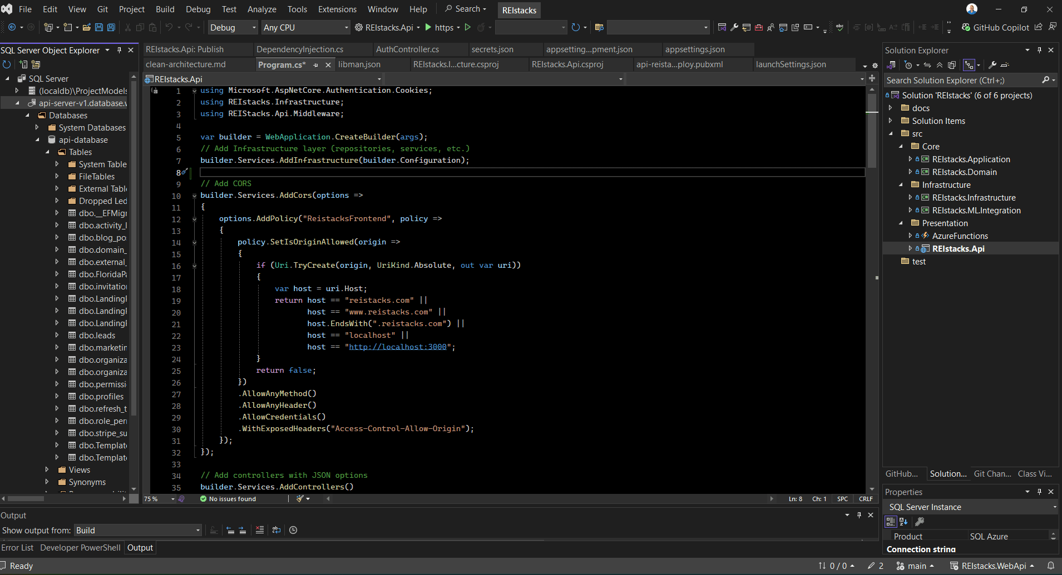The height and width of the screenshot is (575, 1062).
Task: Expand the docs folder in Solution Explorer
Action: point(891,108)
